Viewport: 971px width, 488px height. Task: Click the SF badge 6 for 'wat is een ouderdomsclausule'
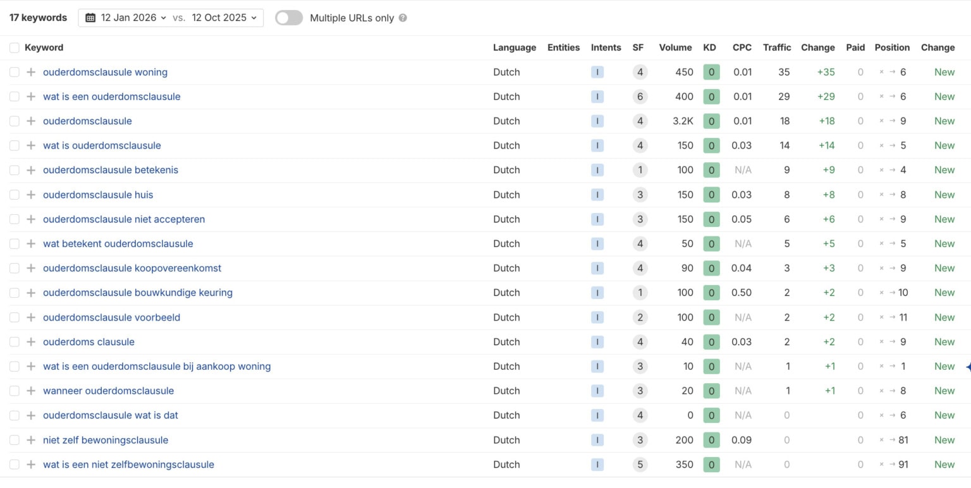click(640, 97)
